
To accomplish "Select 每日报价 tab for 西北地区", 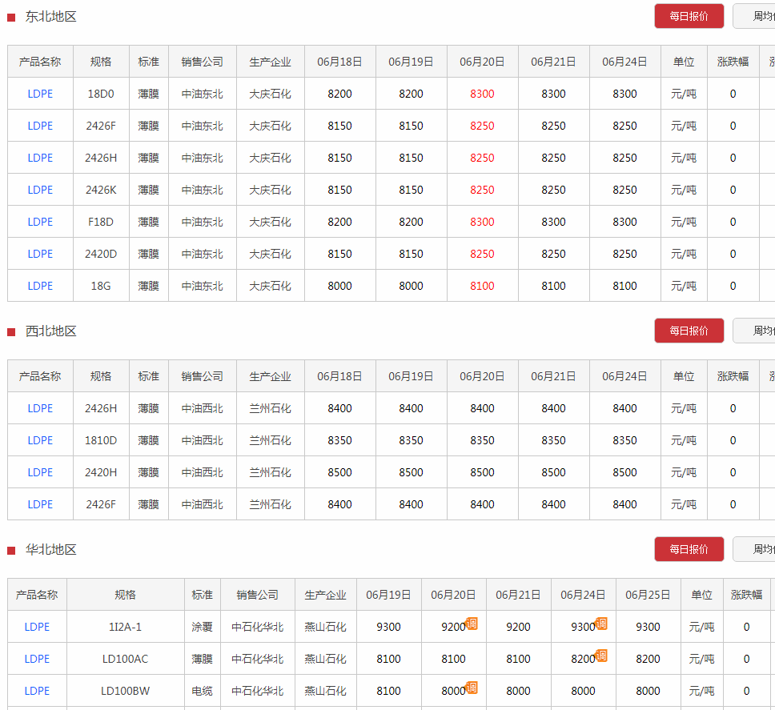I will [689, 331].
